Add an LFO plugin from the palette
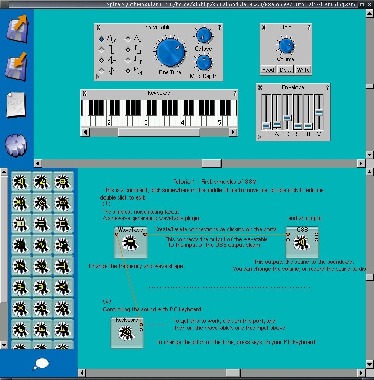This screenshot has height=380, width=374. click(x=63, y=244)
